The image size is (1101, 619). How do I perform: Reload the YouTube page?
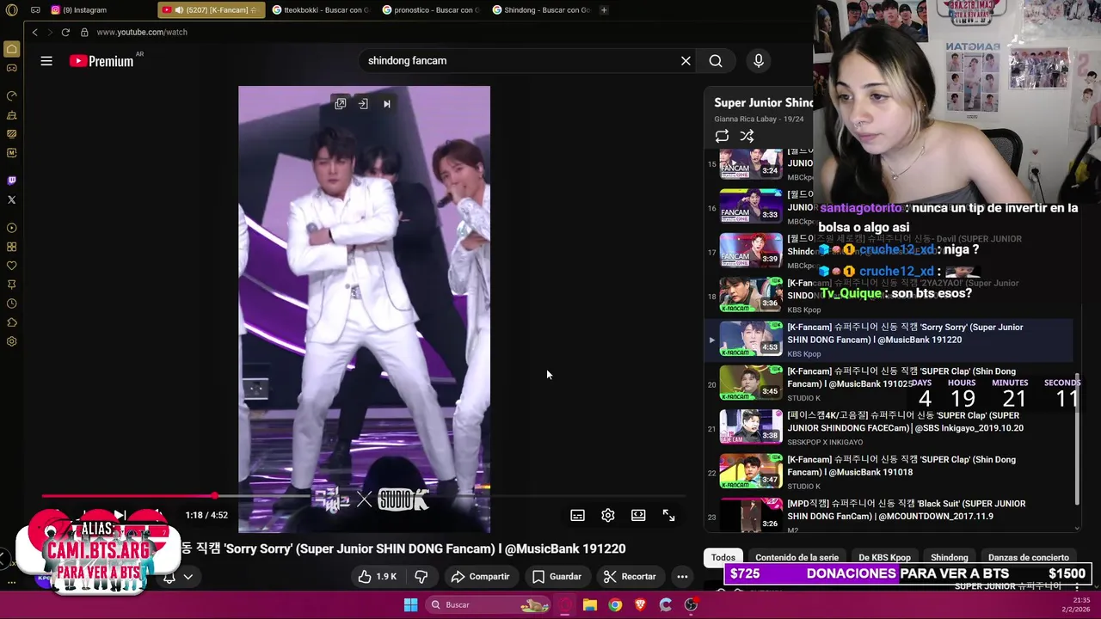point(65,32)
